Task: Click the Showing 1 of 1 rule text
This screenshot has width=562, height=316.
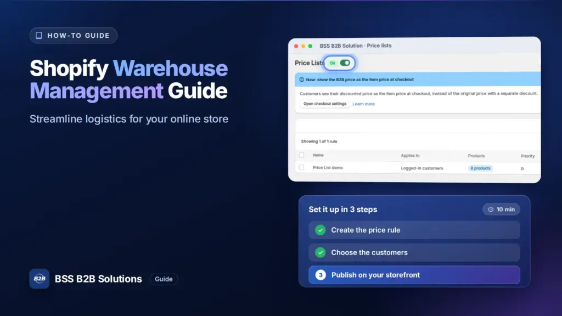Action: 319,142
